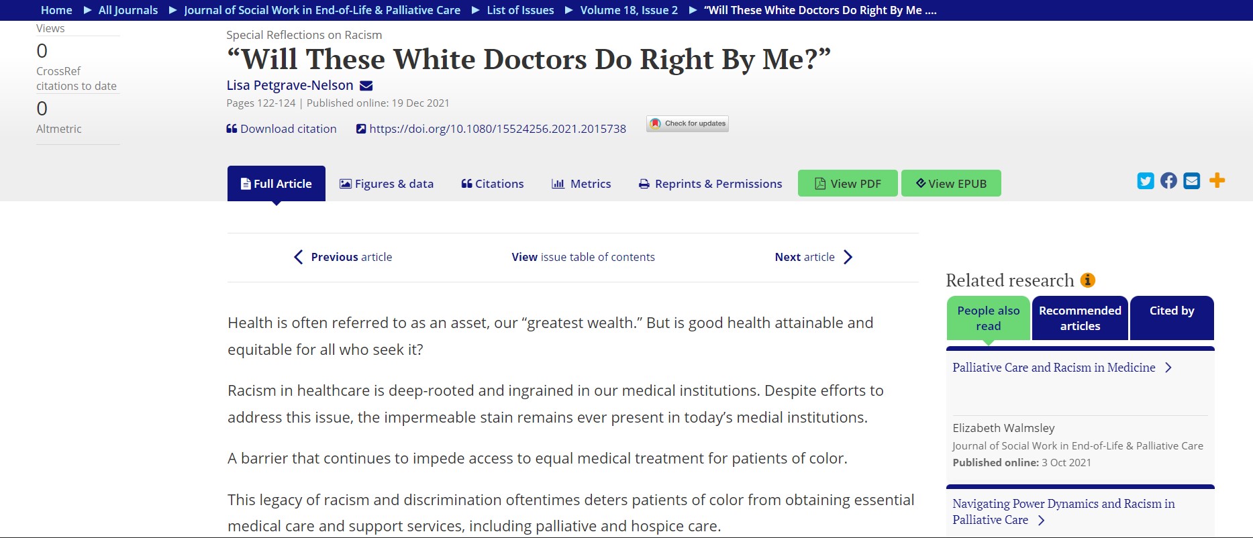Screen dimensions: 1253x538
Task: Switch to Recommended articles tab
Action: tap(1080, 319)
